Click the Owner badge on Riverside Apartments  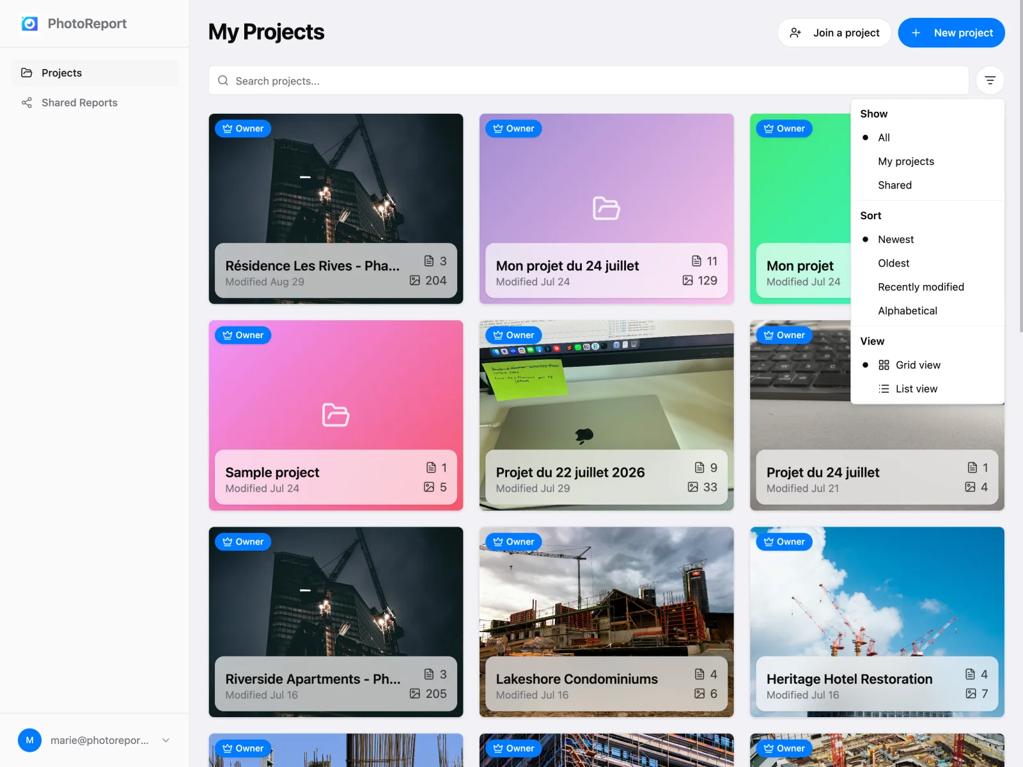click(243, 541)
